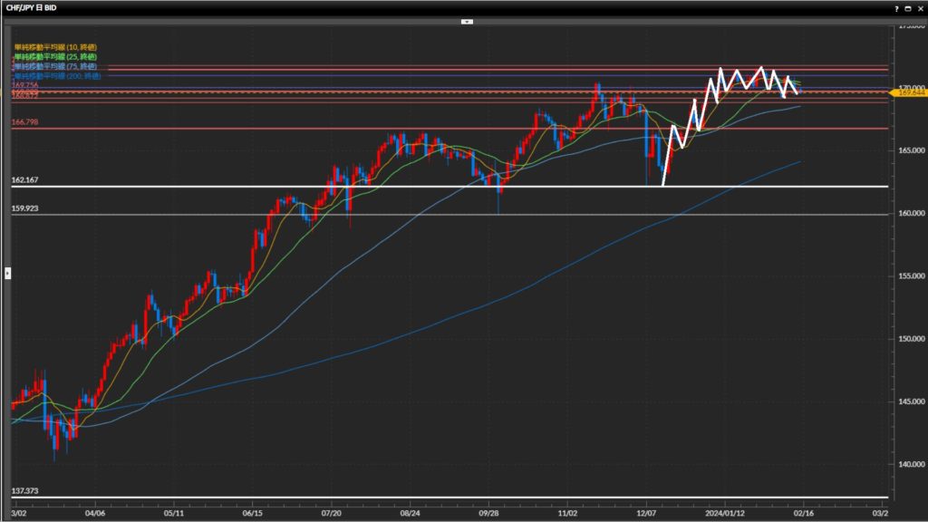The height and width of the screenshot is (522, 928).
Task: Close the CHF/JPY chart window
Action: (x=920, y=7)
